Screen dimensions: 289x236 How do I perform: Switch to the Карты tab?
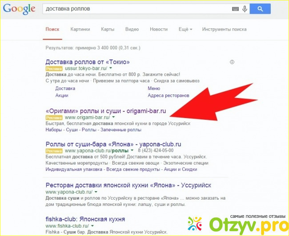point(108,29)
